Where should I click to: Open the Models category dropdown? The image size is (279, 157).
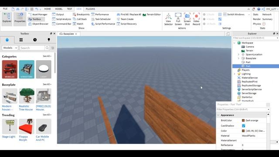click(10, 48)
